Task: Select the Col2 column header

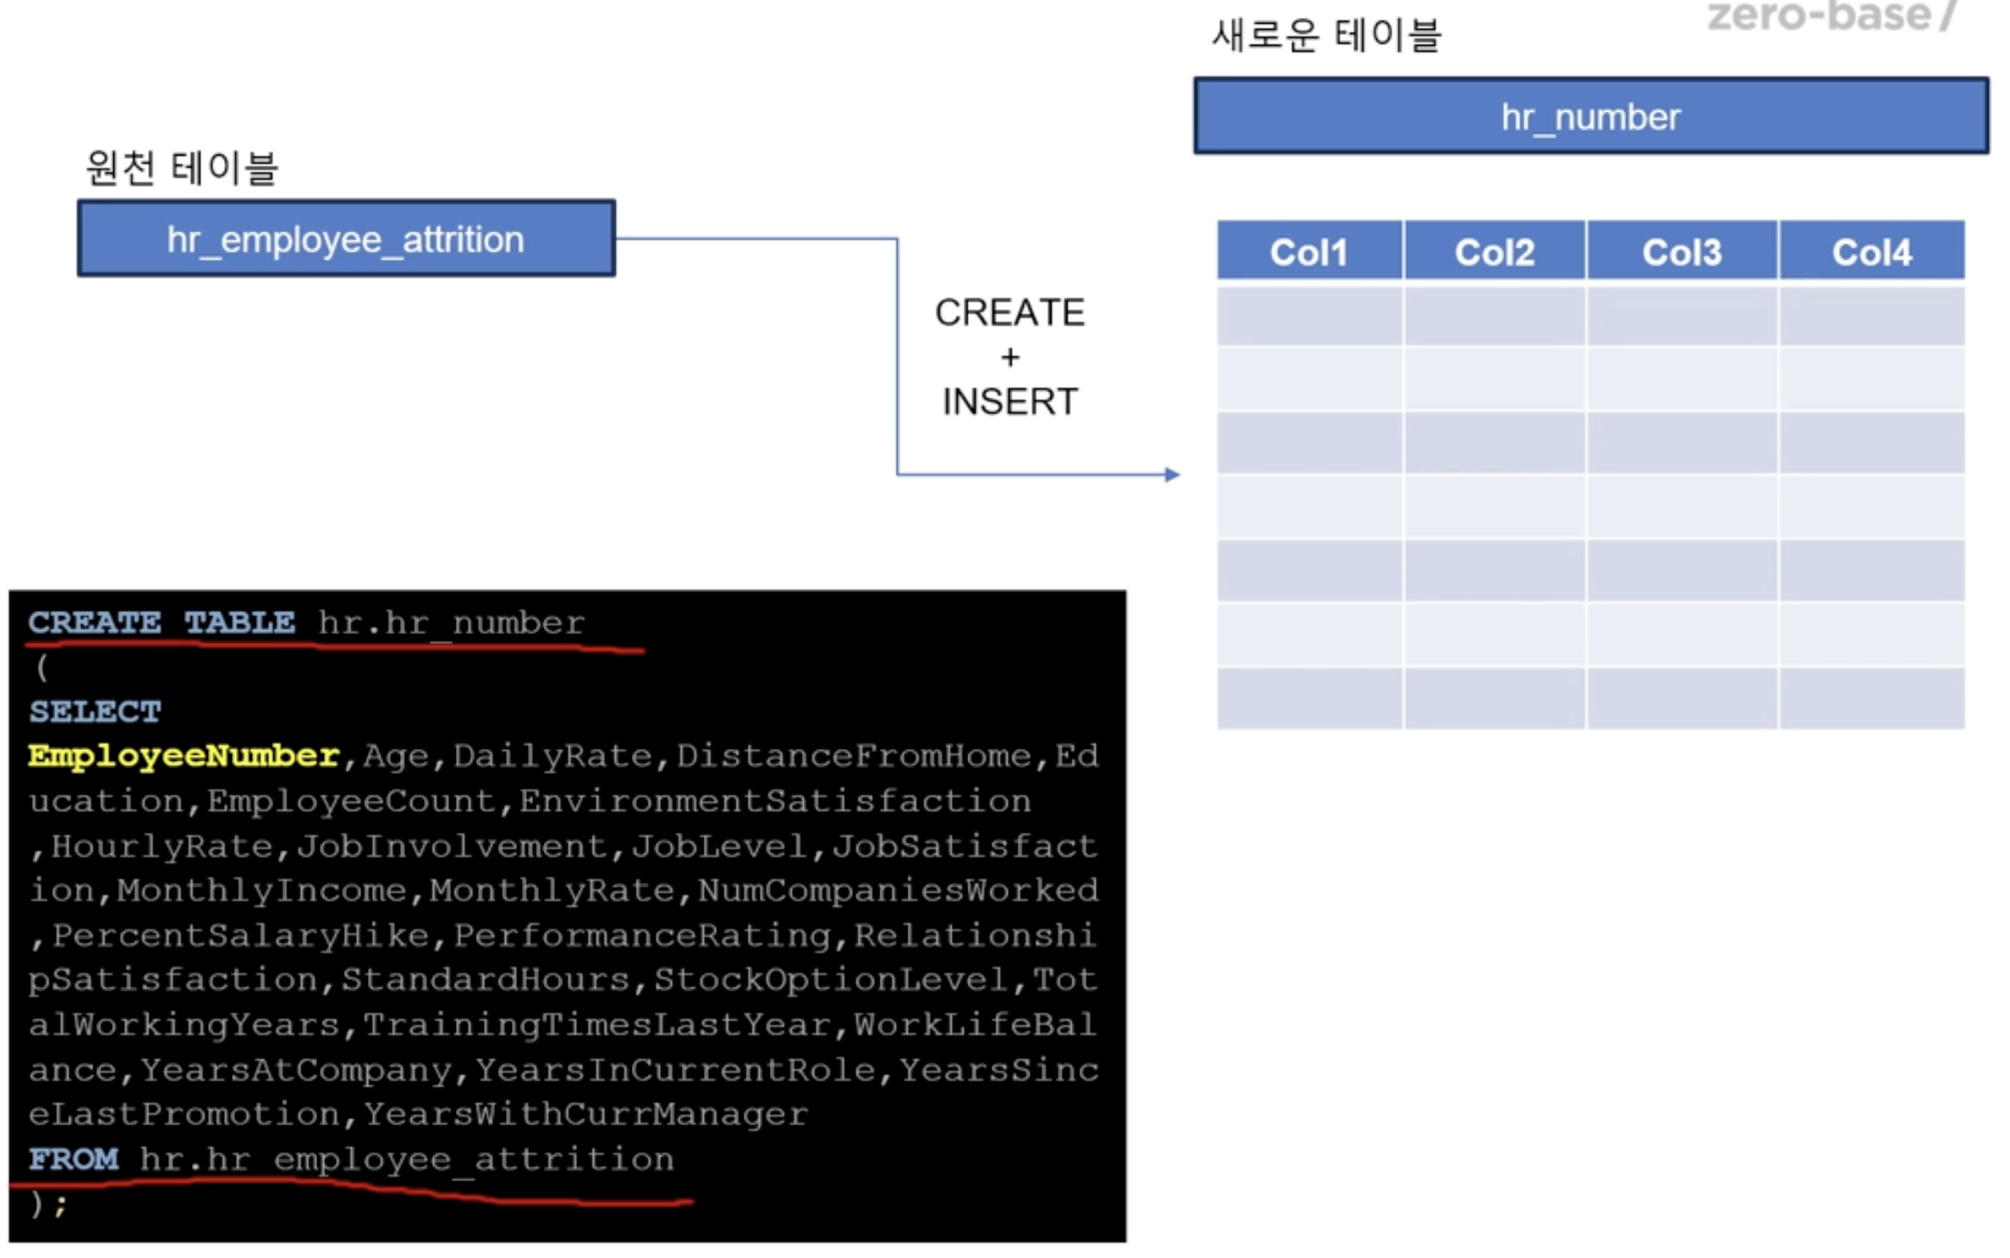Action: coord(1494,251)
